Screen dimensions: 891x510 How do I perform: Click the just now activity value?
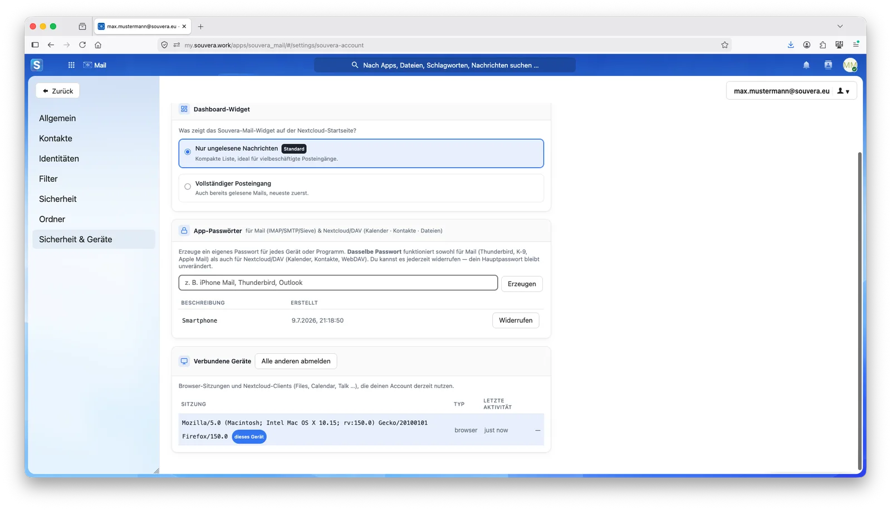click(x=496, y=430)
